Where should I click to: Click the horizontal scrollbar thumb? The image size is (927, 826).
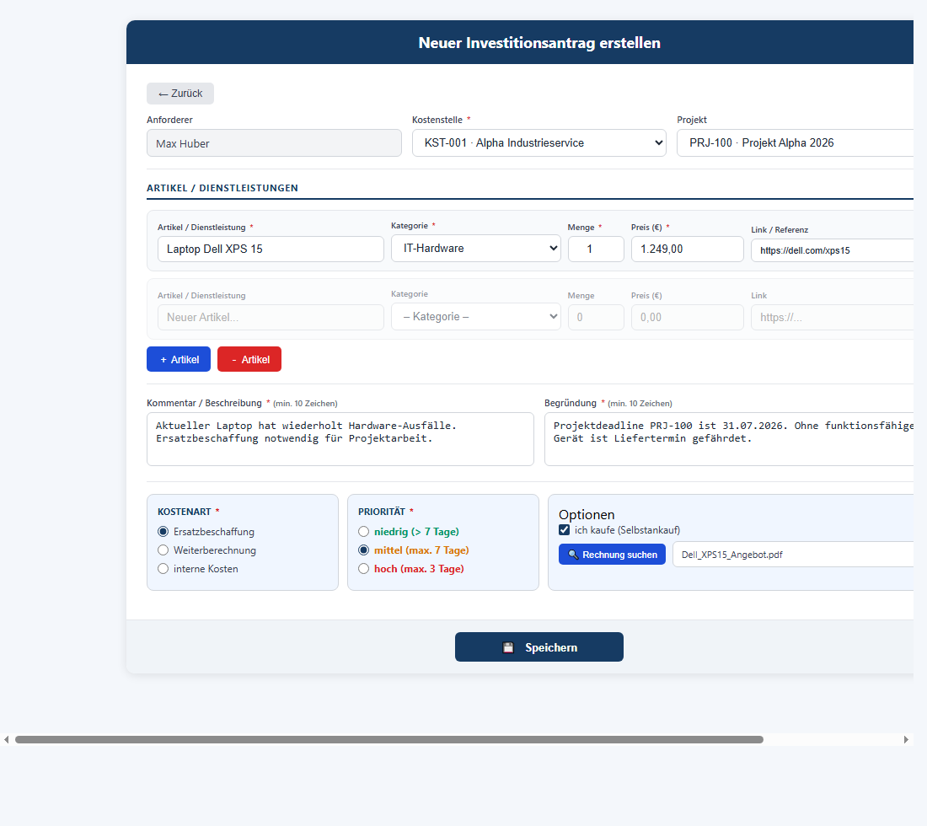pyautogui.click(x=389, y=740)
